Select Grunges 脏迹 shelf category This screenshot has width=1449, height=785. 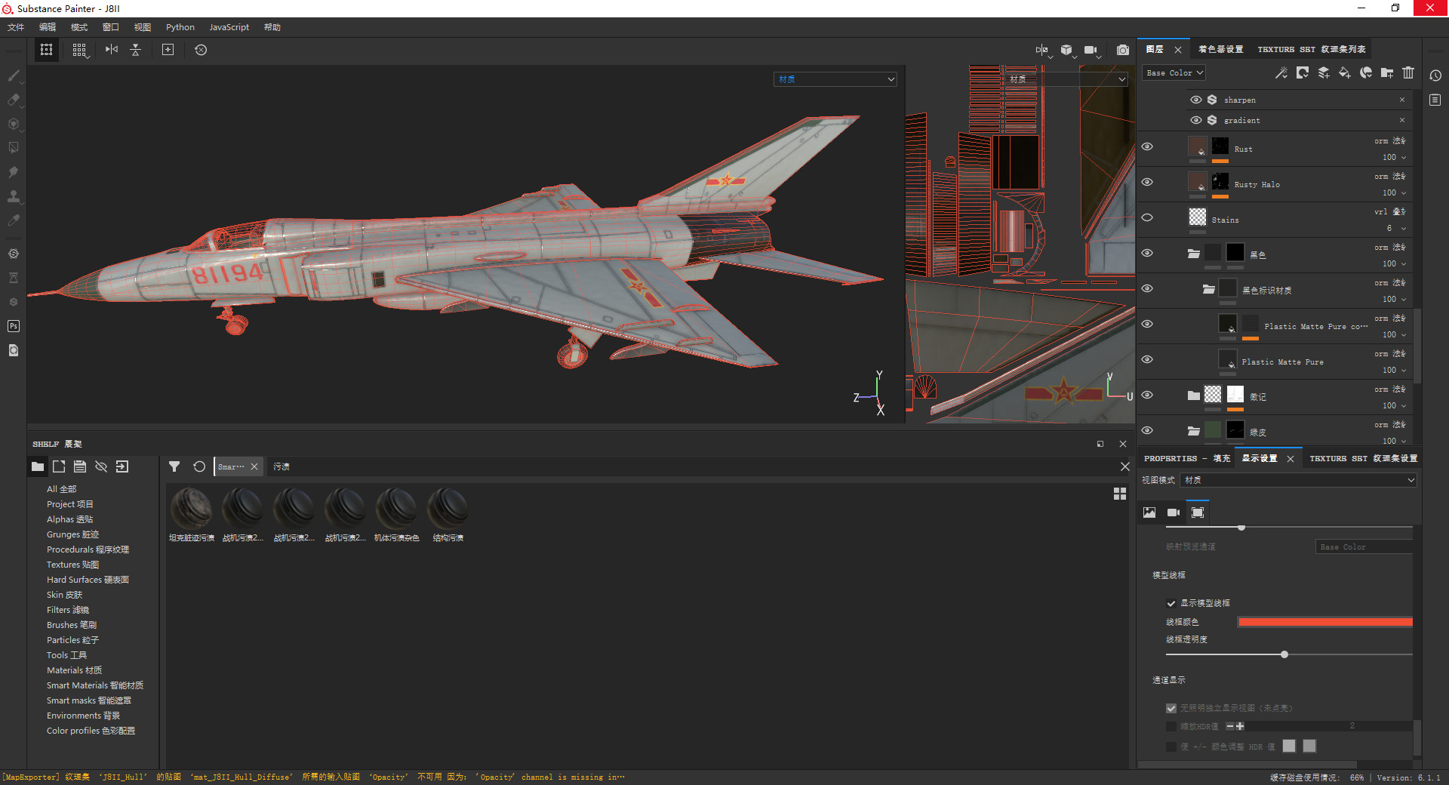coord(73,534)
